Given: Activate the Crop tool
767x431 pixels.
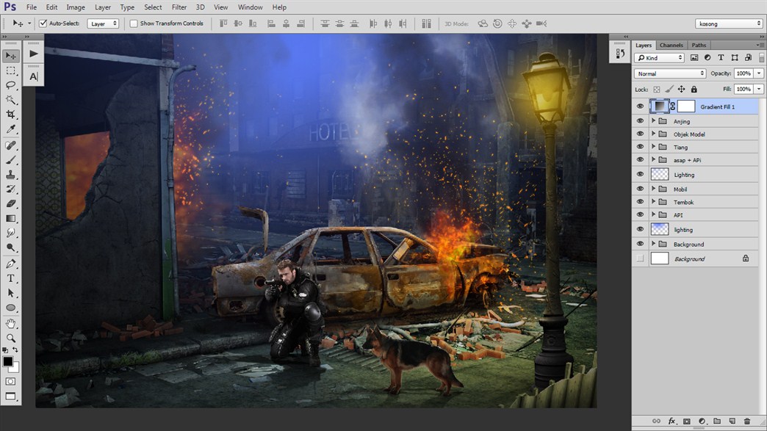Looking at the screenshot, I should [11, 115].
